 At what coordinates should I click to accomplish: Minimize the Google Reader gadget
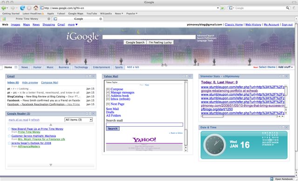[x=90, y=113]
